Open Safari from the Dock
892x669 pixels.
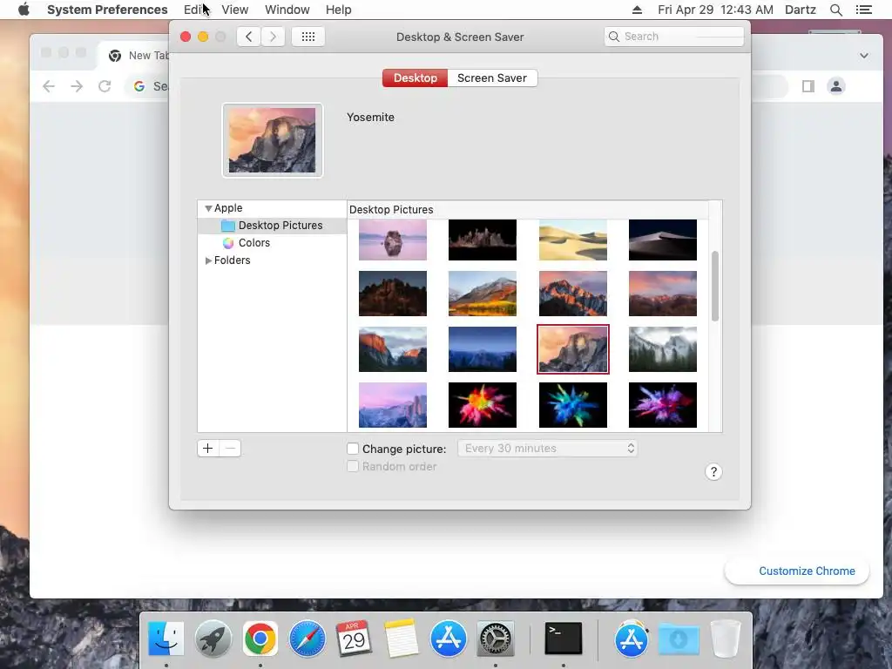pos(307,639)
